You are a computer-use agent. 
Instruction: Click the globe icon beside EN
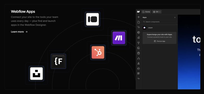coord(154,12)
